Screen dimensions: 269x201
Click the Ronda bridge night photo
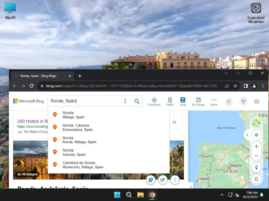30,160
